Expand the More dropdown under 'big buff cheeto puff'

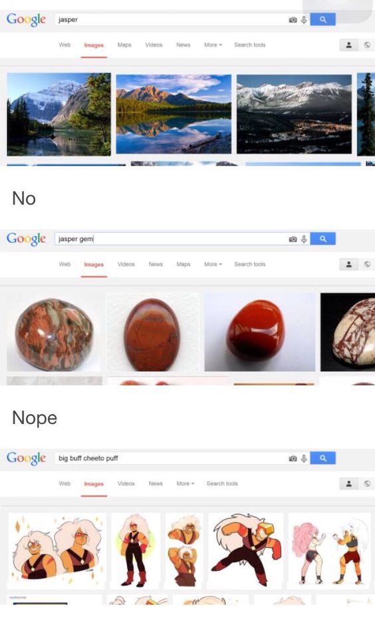pyautogui.click(x=186, y=483)
